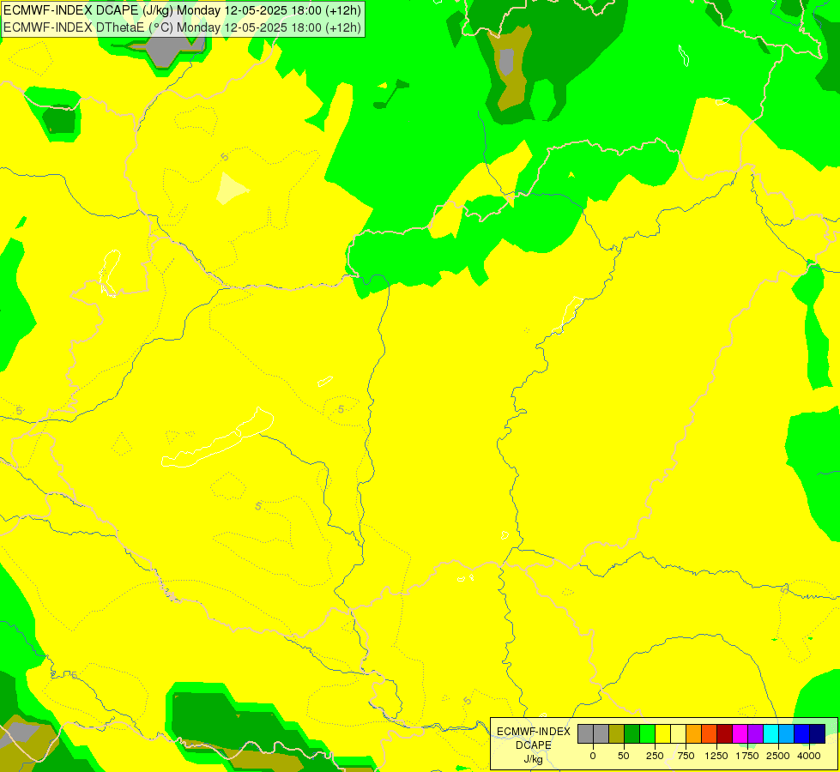The image size is (840, 772).
Task: Pick the red-orange legend swatch
Action: [710, 733]
